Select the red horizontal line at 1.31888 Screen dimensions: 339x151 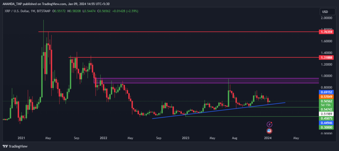click(x=193, y=57)
